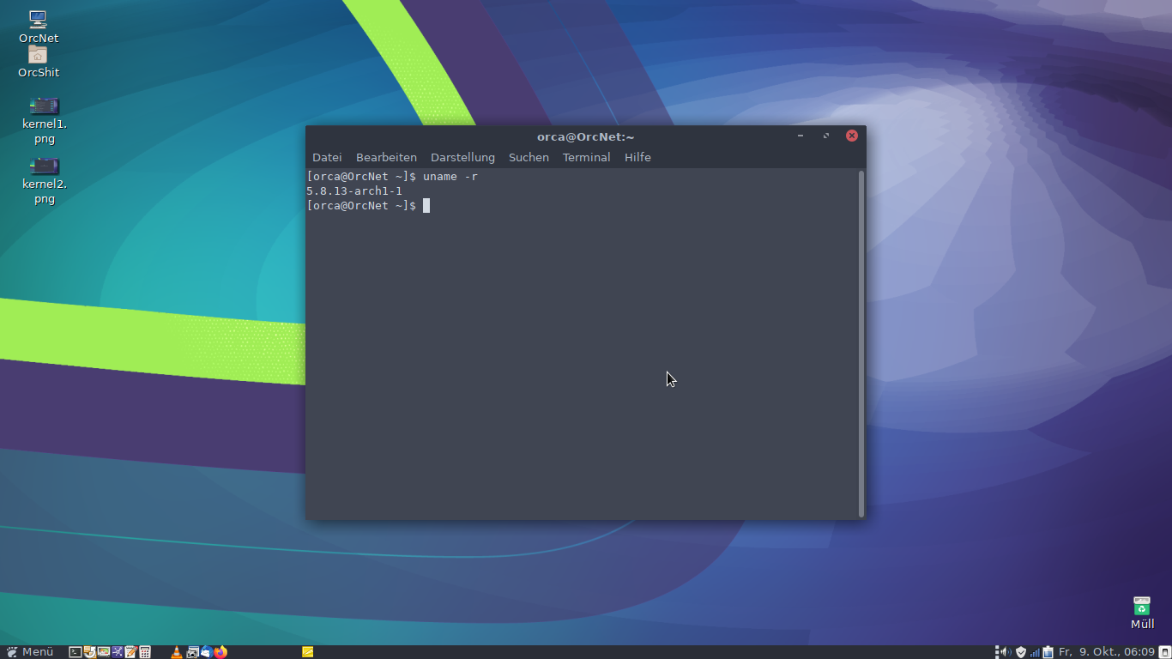Launch the system monitor panel icon
Viewport: 1172px width, 659px height.
[104, 652]
